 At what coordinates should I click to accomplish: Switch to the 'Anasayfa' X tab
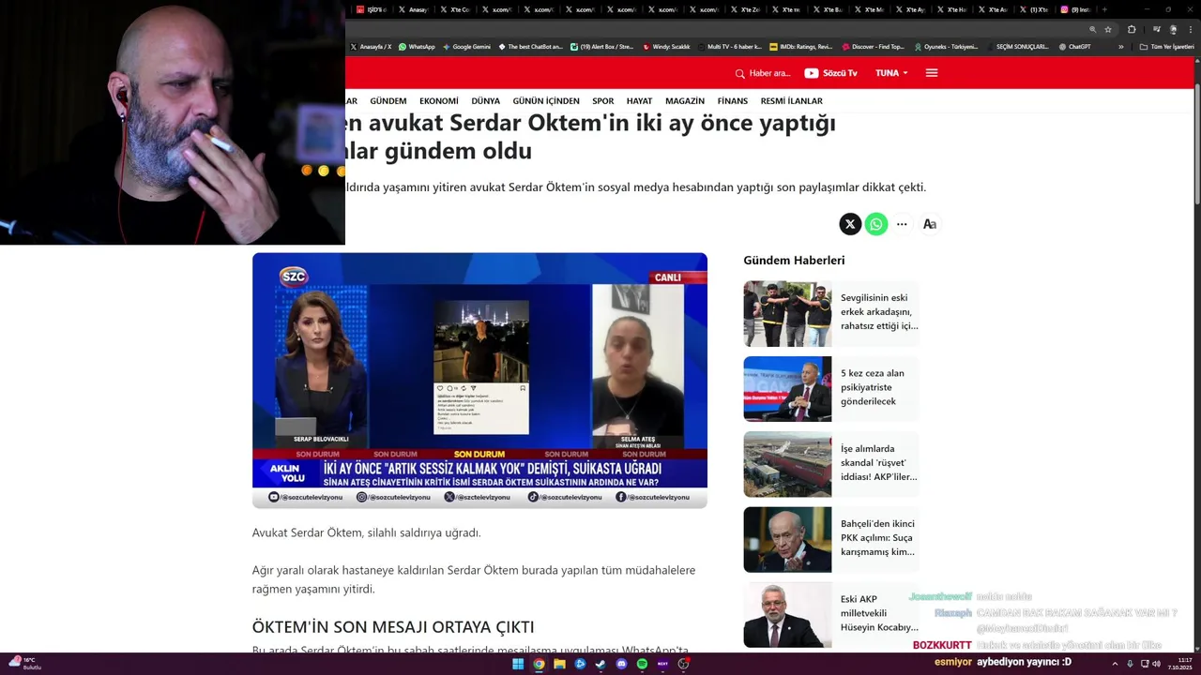click(411, 9)
